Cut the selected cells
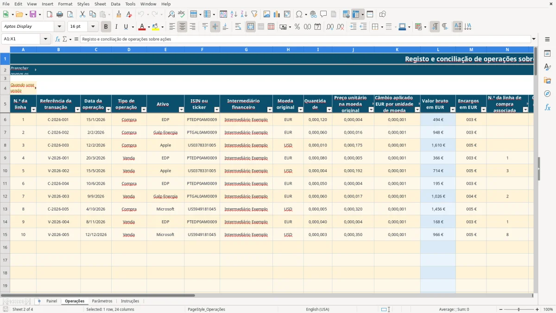 click(x=82, y=14)
